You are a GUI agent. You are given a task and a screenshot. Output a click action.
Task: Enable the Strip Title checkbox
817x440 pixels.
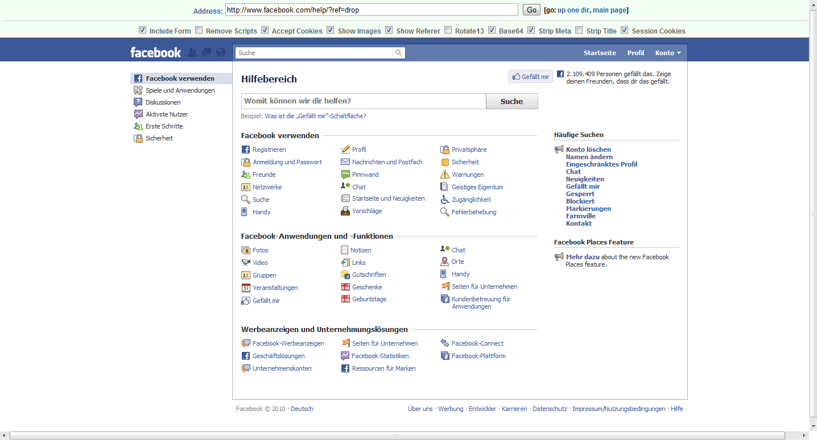click(x=579, y=30)
